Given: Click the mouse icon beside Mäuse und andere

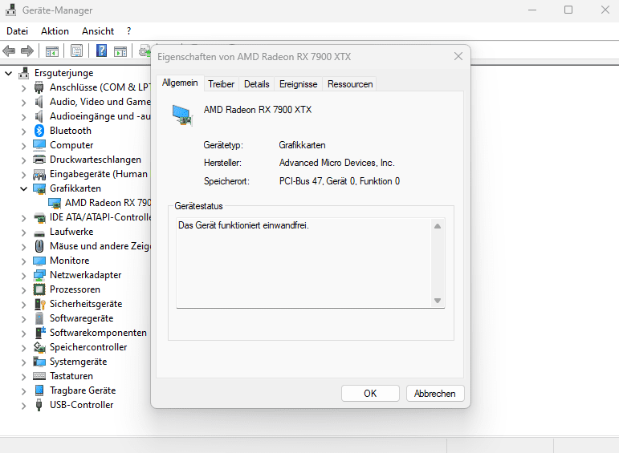Looking at the screenshot, I should tap(39, 246).
